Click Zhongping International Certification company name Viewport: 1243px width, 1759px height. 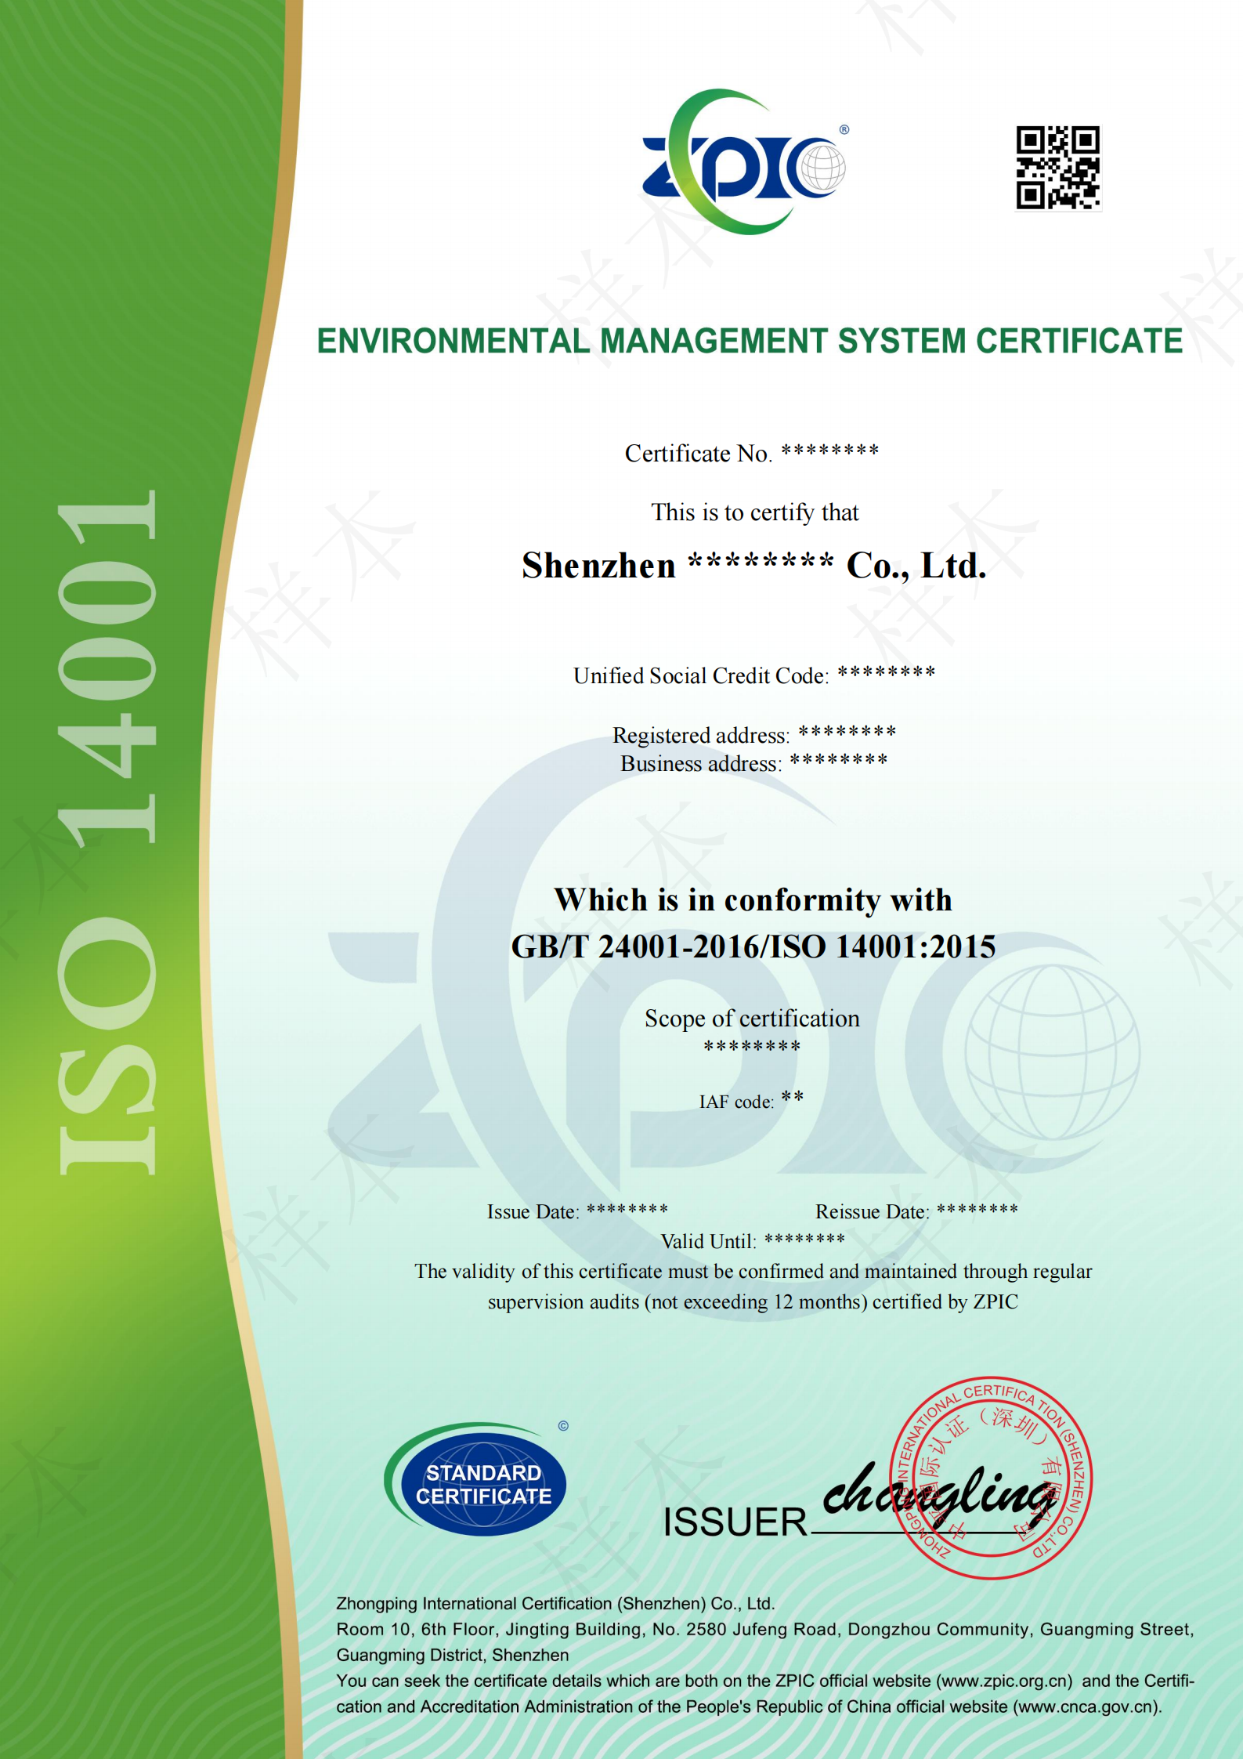555,1604
